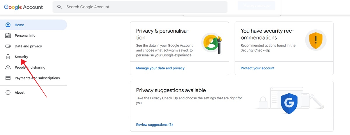
Task: Click the search magnifier icon
Action: coord(60,7)
